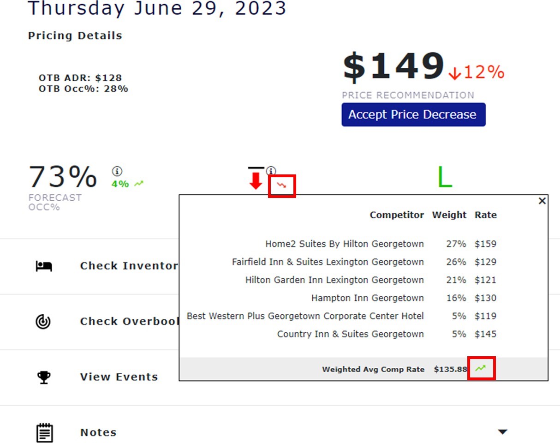Click the notepad icon beside Notes

click(44, 433)
